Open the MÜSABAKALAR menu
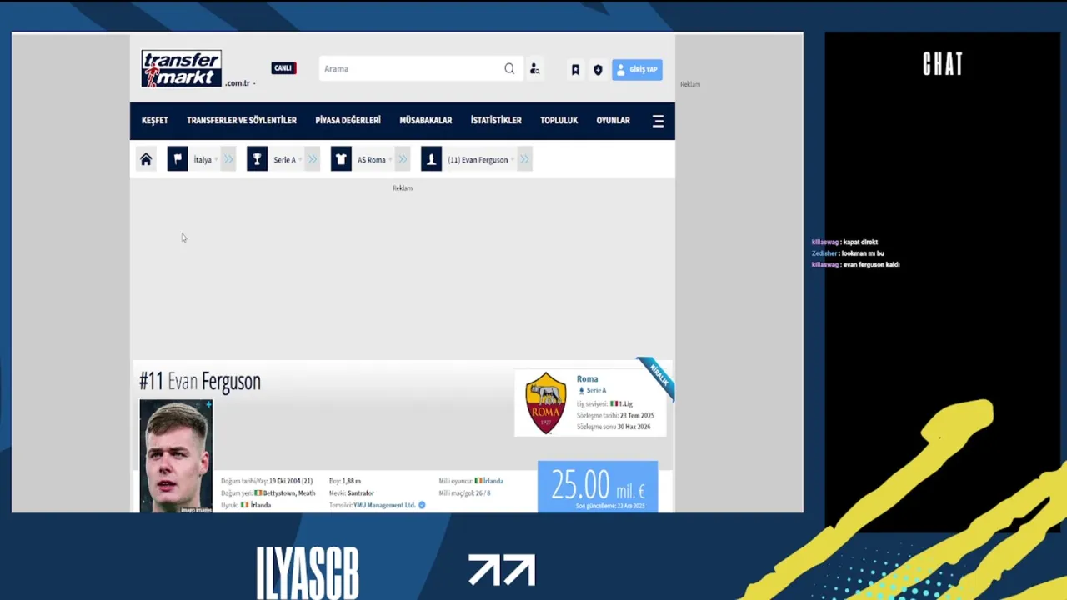This screenshot has width=1067, height=600. click(x=425, y=121)
